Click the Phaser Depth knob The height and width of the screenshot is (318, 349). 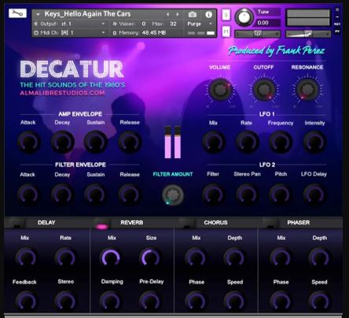pos(319,257)
